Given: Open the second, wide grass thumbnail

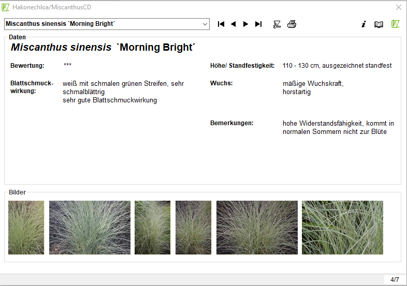Looking at the screenshot, I should [x=90, y=228].
